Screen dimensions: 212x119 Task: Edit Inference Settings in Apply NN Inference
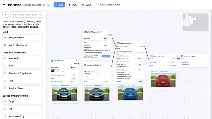tap(140, 70)
